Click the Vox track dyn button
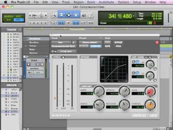Viewport: 173px width, 130px height. tap(30, 72)
